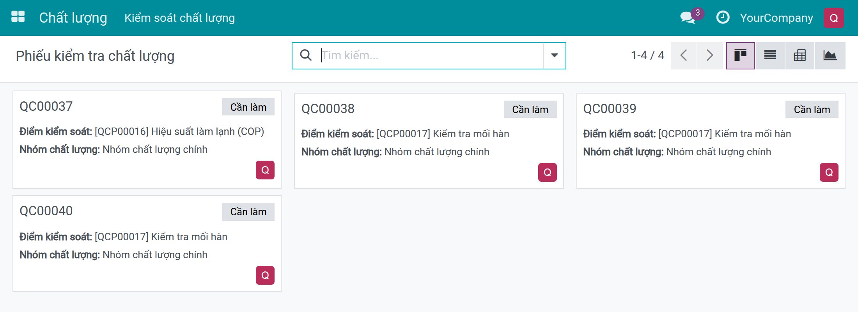858x312 pixels.
Task: Open the Kiểm soát chất lượng menu
Action: pyautogui.click(x=179, y=18)
